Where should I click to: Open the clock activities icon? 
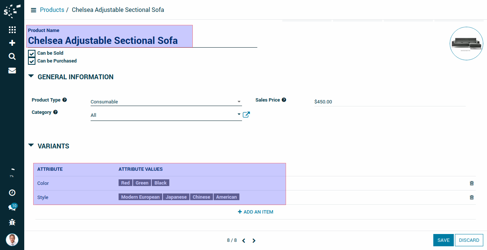pyautogui.click(x=12, y=192)
